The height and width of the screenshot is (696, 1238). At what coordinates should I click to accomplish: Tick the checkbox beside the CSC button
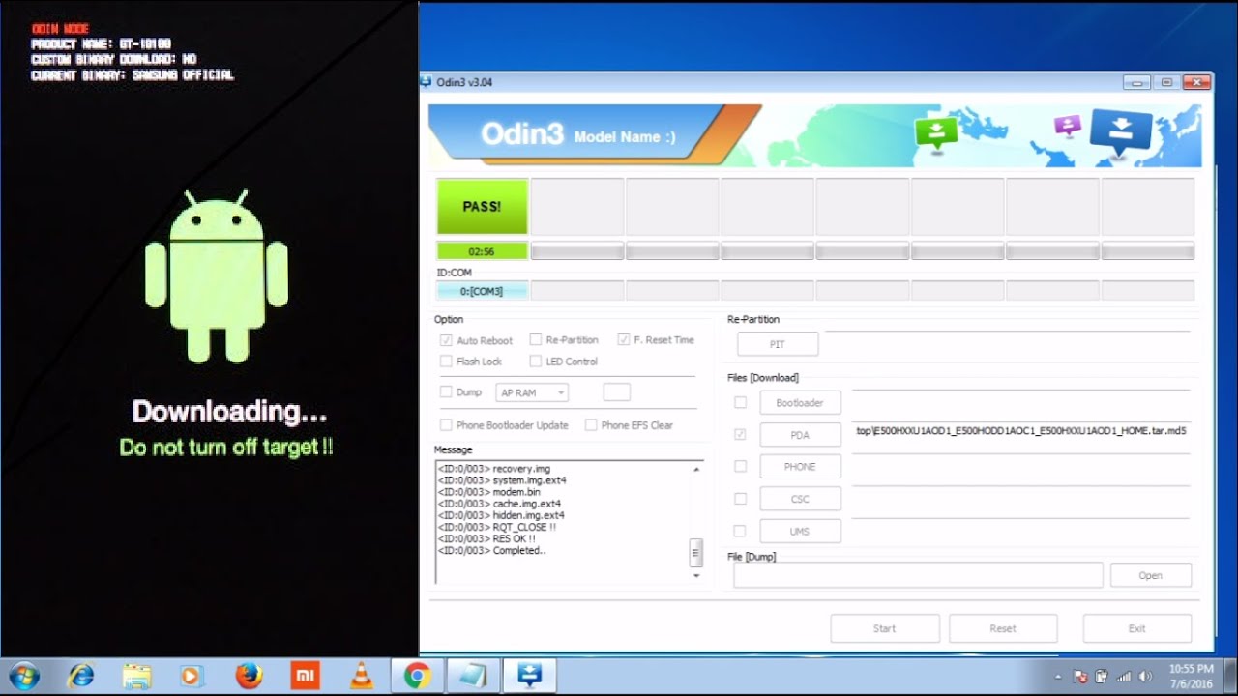pyautogui.click(x=740, y=499)
